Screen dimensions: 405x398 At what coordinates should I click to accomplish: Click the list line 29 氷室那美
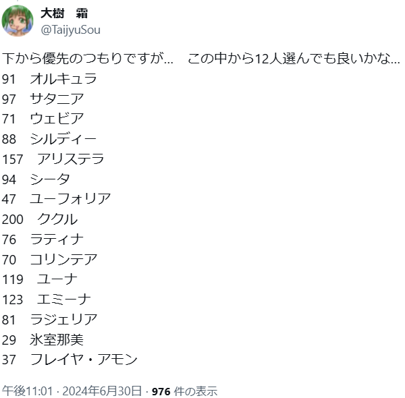click(43, 340)
